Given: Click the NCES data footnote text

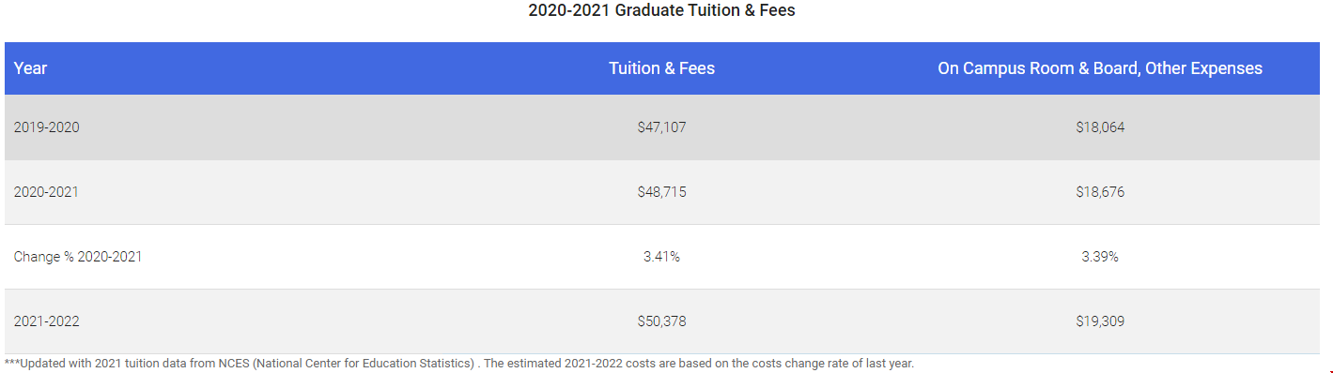Looking at the screenshot, I should (x=459, y=364).
